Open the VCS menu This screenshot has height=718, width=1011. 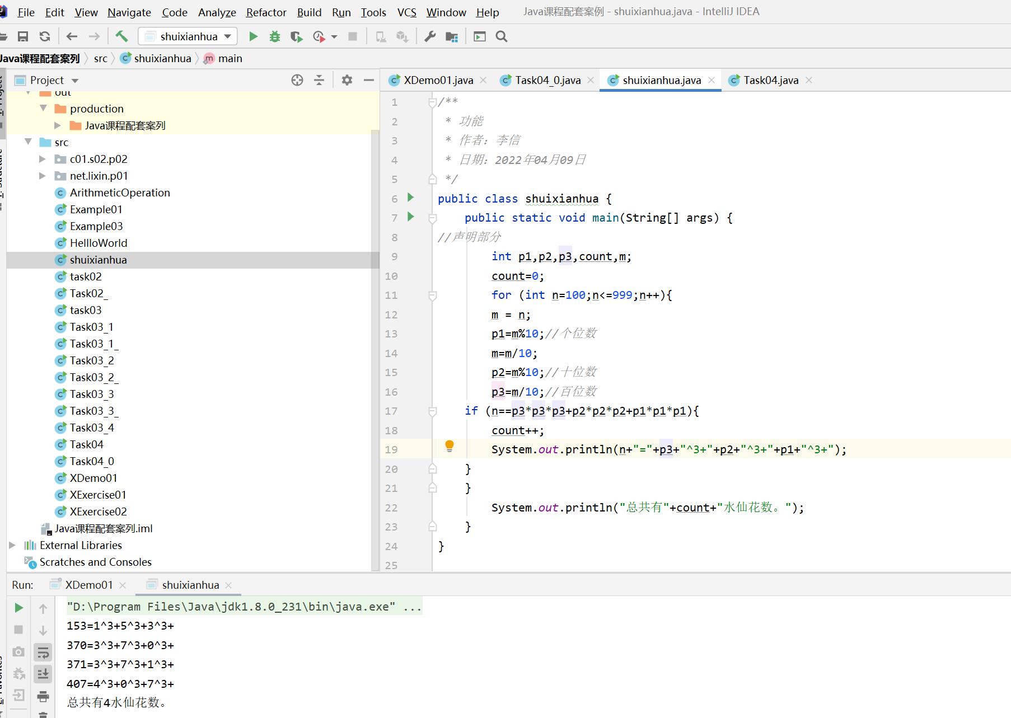point(407,12)
